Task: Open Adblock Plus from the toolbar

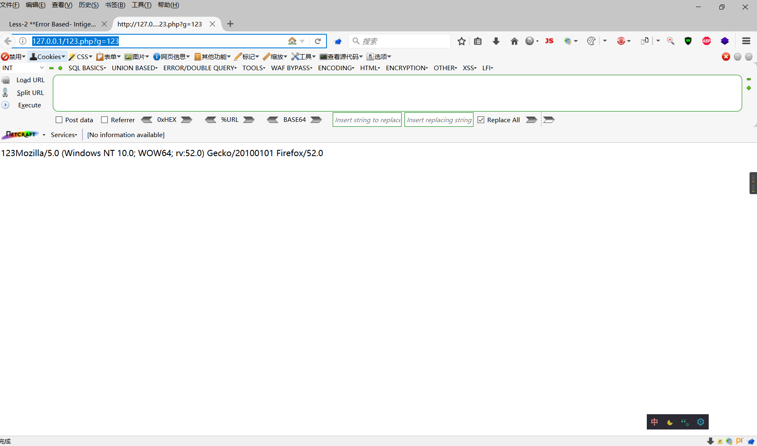Action: tap(707, 41)
